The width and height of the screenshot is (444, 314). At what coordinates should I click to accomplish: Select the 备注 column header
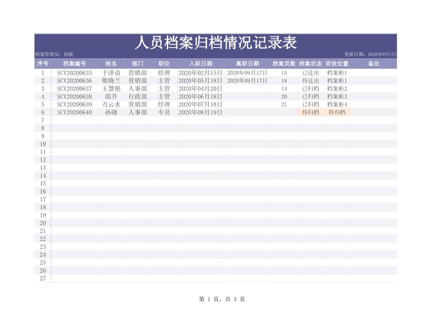point(372,63)
